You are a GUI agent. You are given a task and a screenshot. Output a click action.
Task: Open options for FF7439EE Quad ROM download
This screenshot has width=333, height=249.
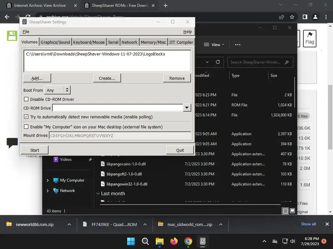coord(145,224)
